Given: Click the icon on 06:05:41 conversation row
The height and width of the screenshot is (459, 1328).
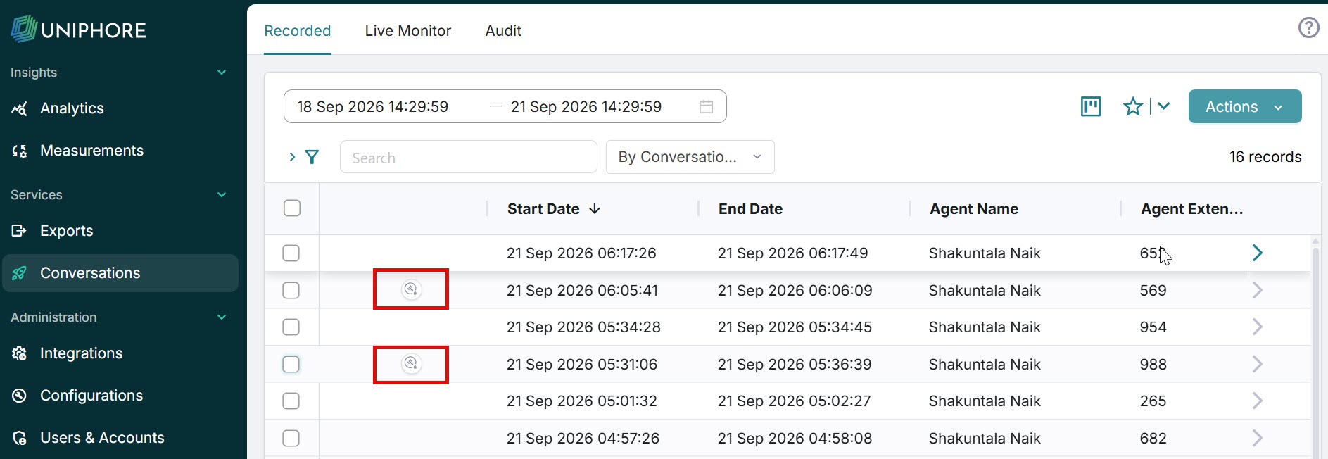Looking at the screenshot, I should click(411, 289).
